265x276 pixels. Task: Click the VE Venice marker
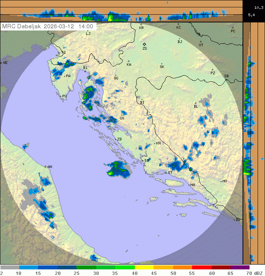(1, 63)
